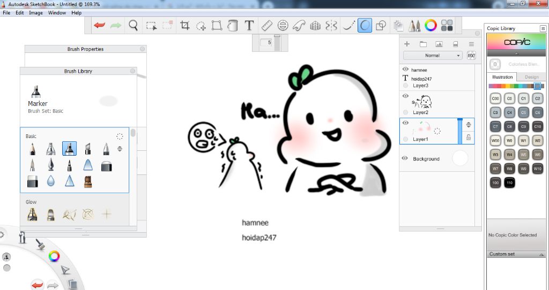Expand the Custom set section
This screenshot has height=290, width=549.
pos(541,255)
